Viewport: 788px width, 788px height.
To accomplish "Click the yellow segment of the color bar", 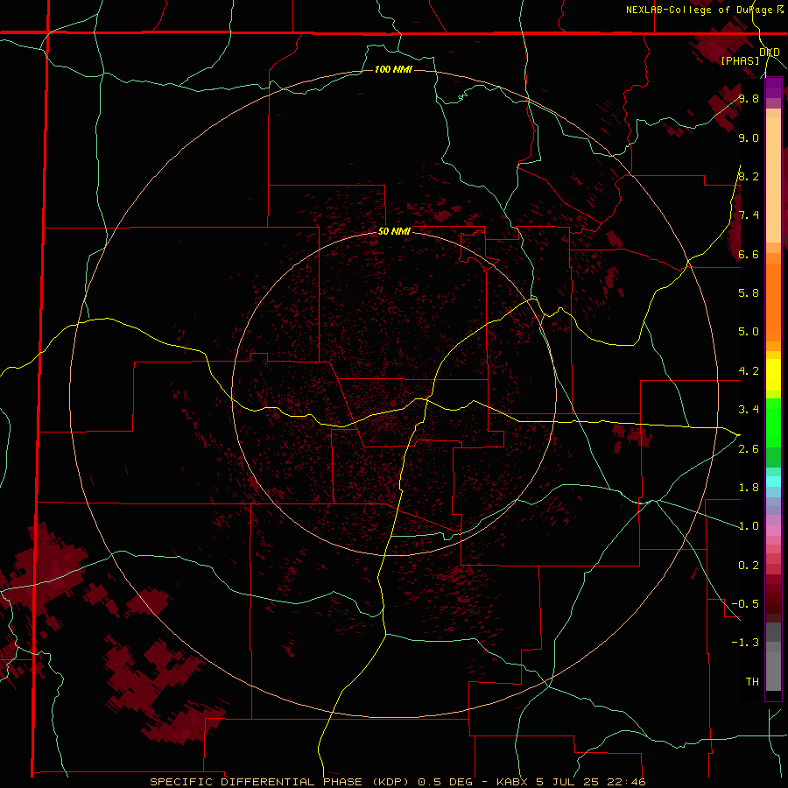I will [773, 375].
